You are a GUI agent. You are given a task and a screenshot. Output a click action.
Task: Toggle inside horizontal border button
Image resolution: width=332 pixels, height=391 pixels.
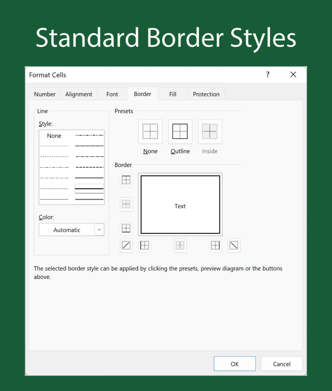coord(126,204)
